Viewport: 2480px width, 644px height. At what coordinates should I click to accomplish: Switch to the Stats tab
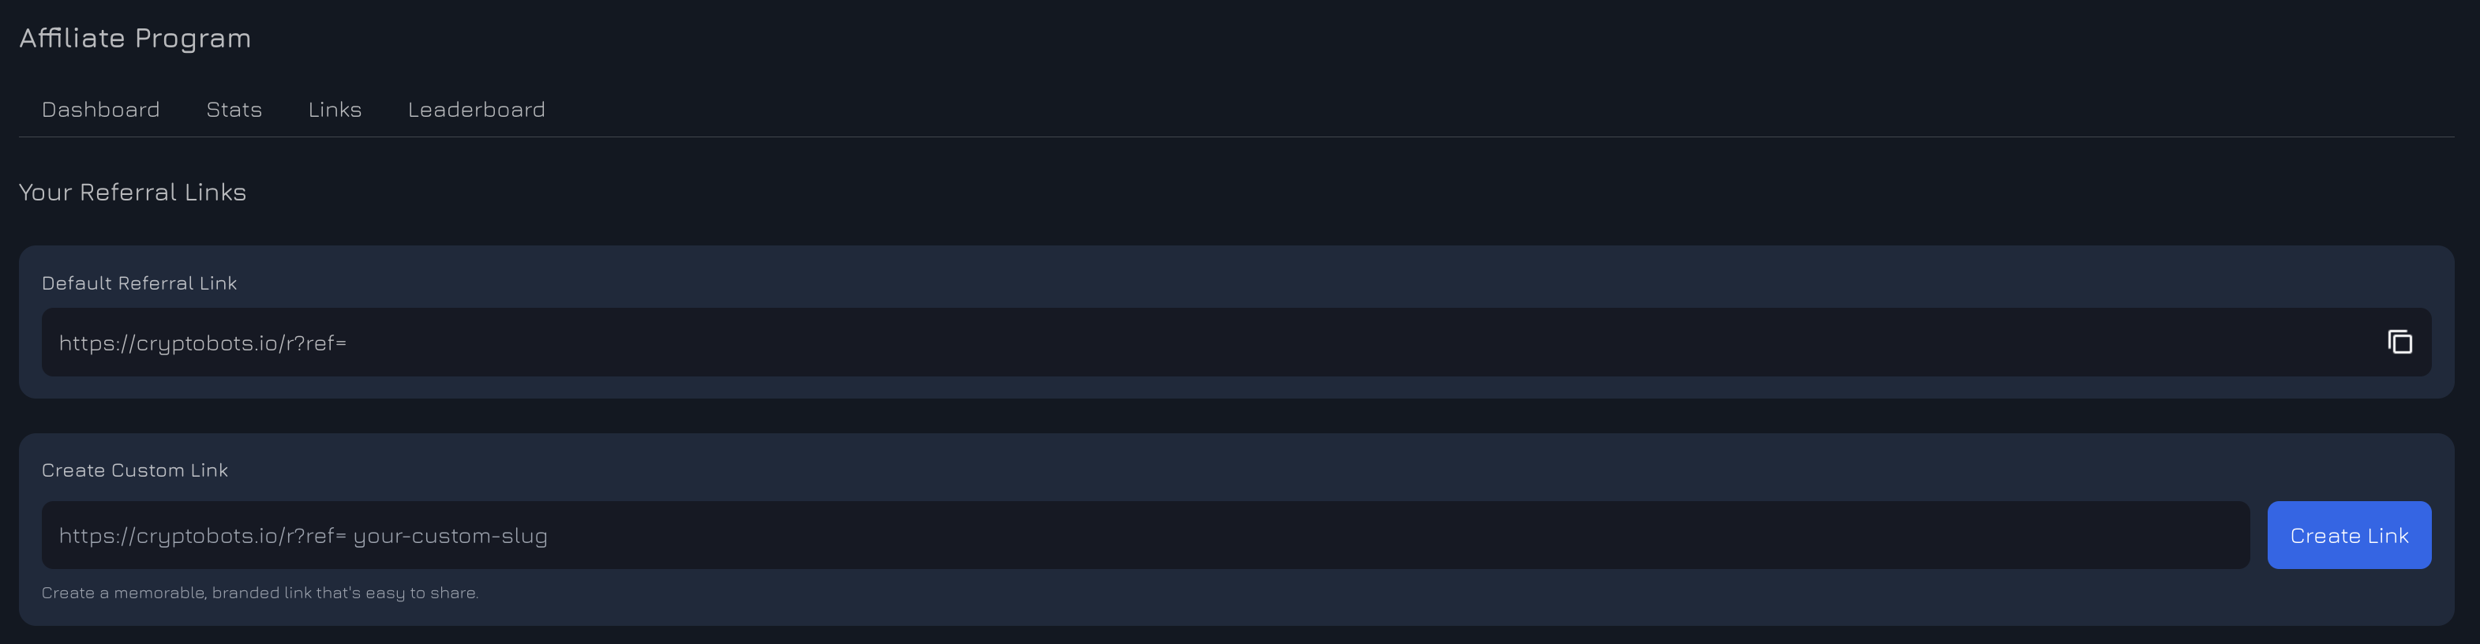pos(234,110)
